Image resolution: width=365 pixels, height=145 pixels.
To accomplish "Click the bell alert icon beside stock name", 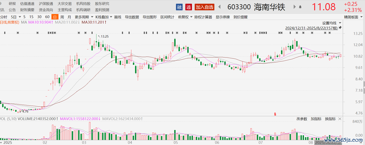I will click(300, 7).
